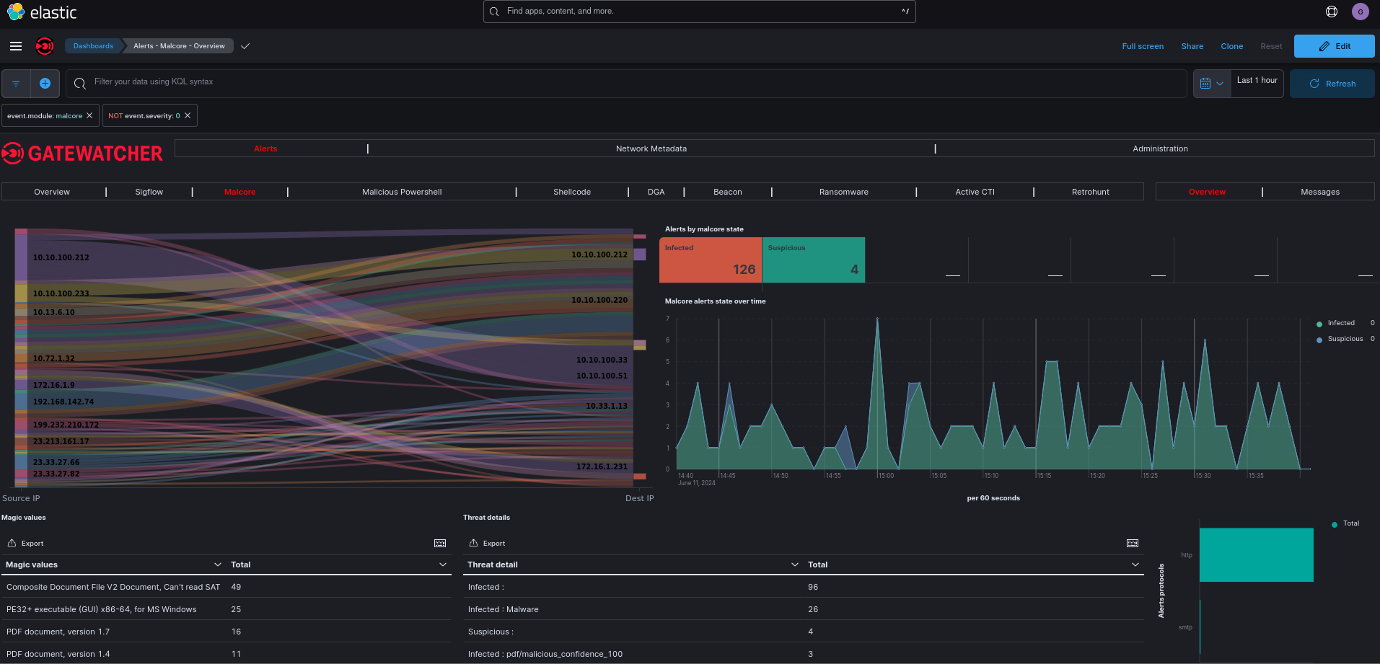Open the sort dropdown on the Magic values column

pyautogui.click(x=218, y=565)
